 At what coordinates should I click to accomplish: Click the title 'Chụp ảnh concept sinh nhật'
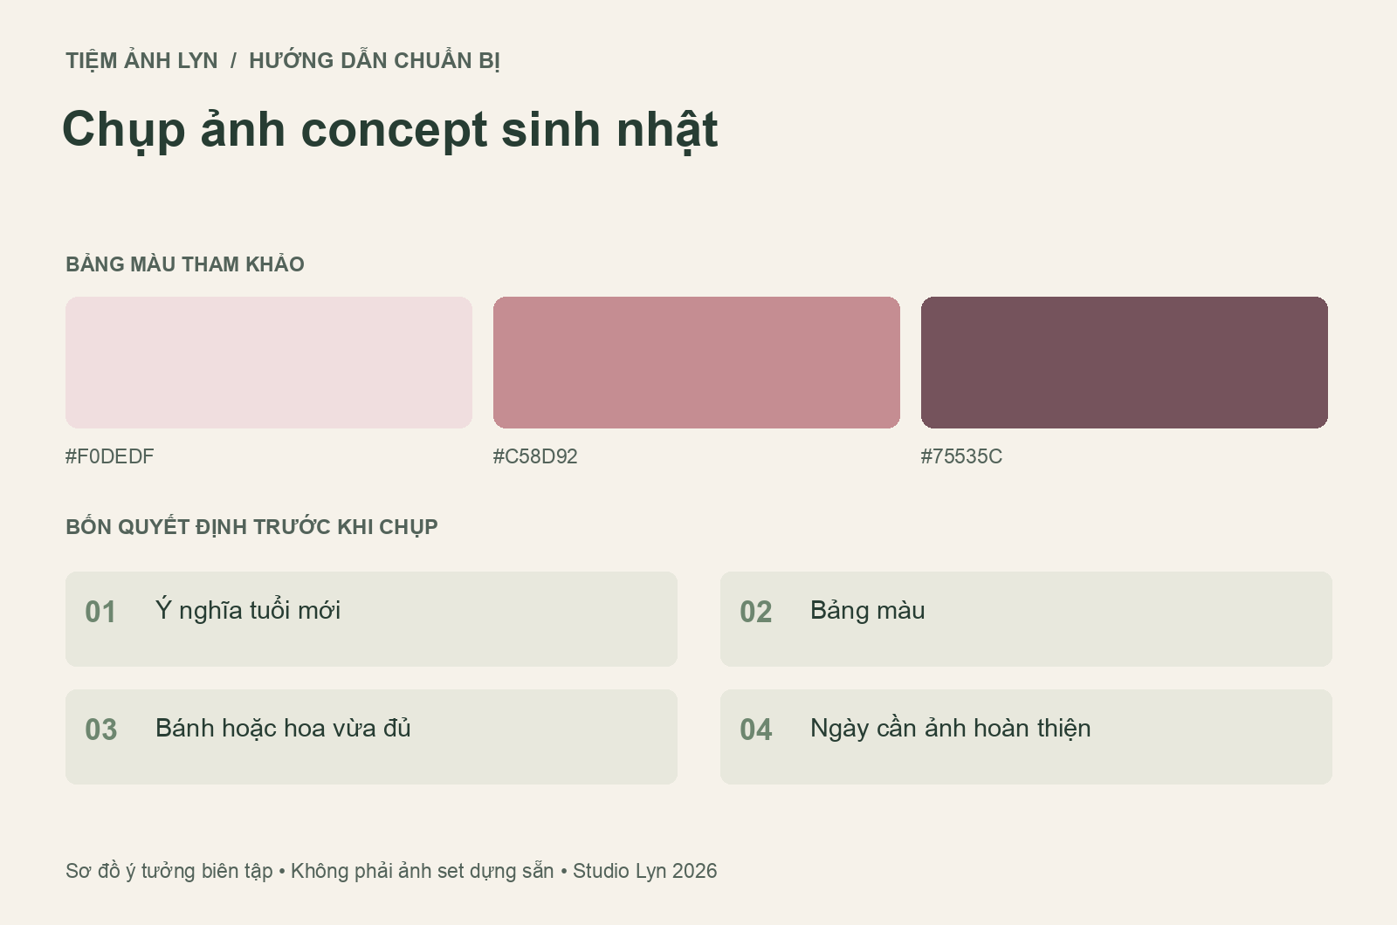390,130
